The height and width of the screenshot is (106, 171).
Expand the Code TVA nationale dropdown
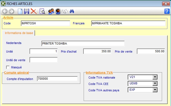click(x=155, y=77)
